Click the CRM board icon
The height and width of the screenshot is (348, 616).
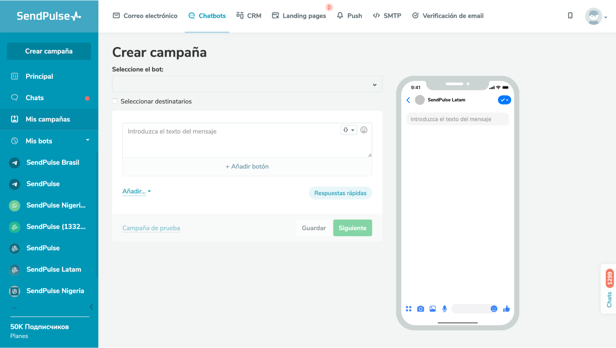click(x=240, y=15)
